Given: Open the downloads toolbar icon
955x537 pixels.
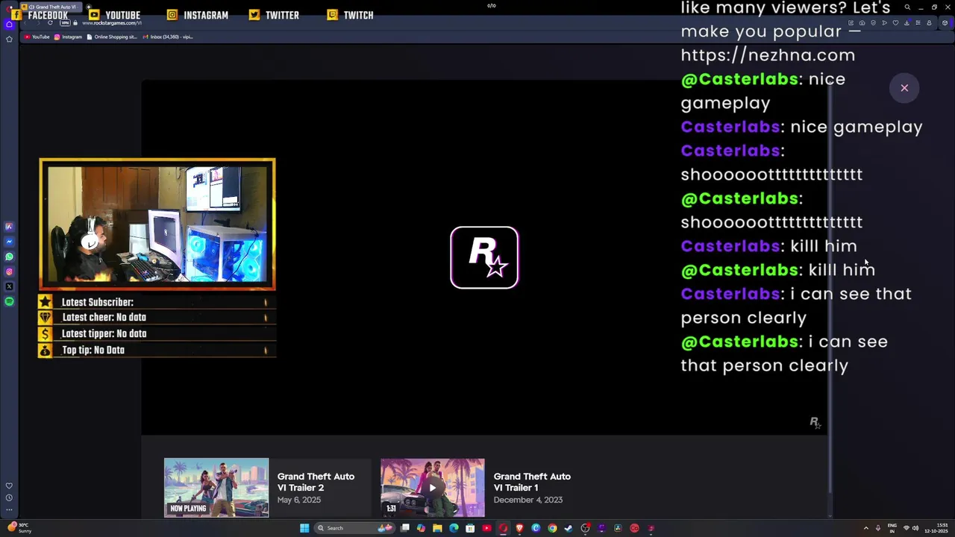Looking at the screenshot, I should [x=907, y=23].
